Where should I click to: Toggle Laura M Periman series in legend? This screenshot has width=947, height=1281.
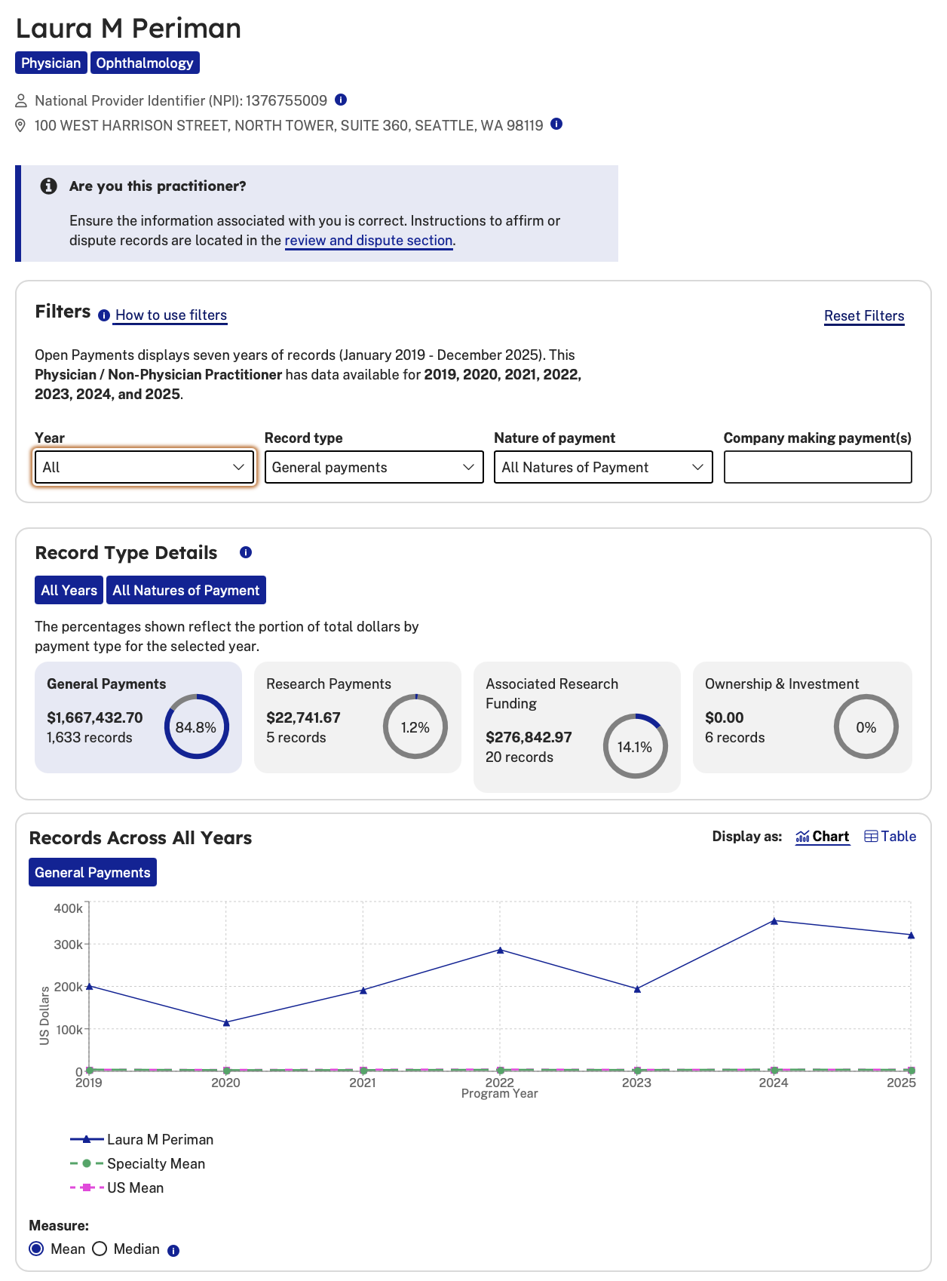point(142,1139)
